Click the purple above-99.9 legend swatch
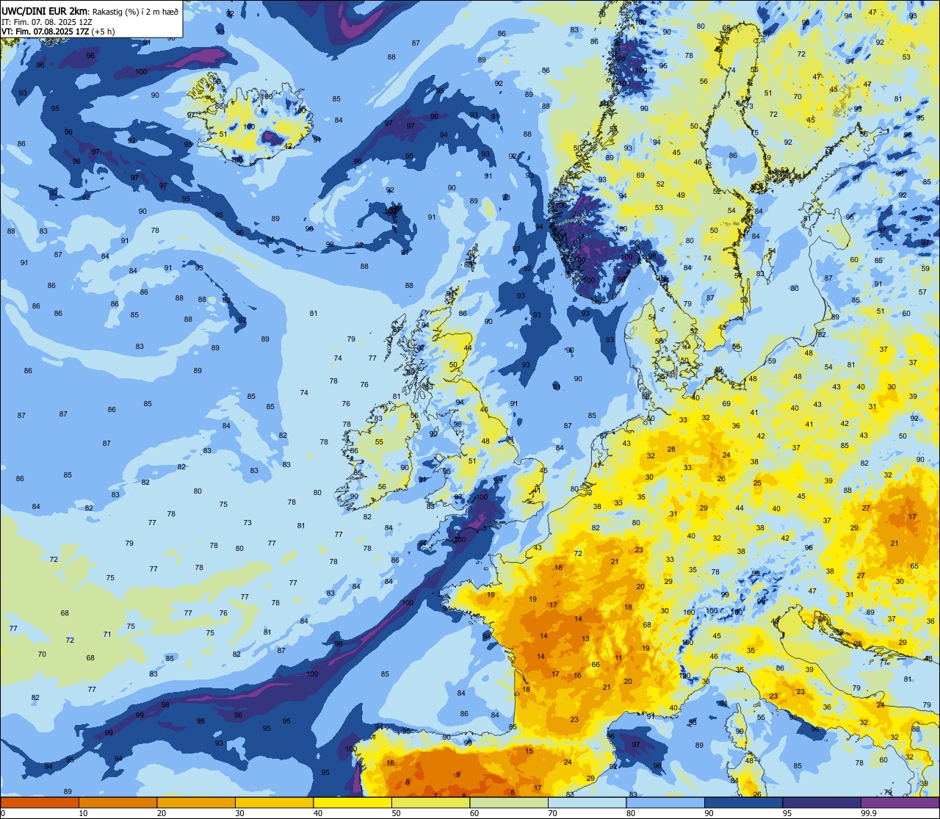 pos(900,802)
